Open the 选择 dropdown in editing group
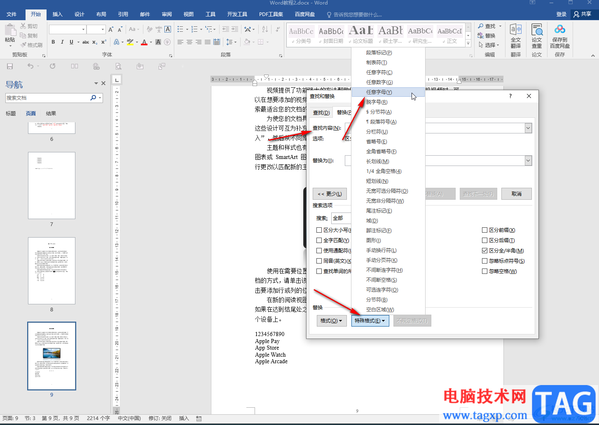The image size is (599, 425). 489,45
